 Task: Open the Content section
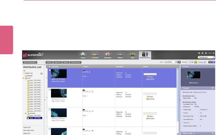95,55
